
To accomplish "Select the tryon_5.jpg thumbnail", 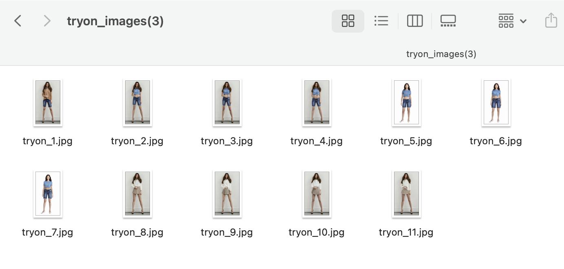I will click(x=406, y=102).
